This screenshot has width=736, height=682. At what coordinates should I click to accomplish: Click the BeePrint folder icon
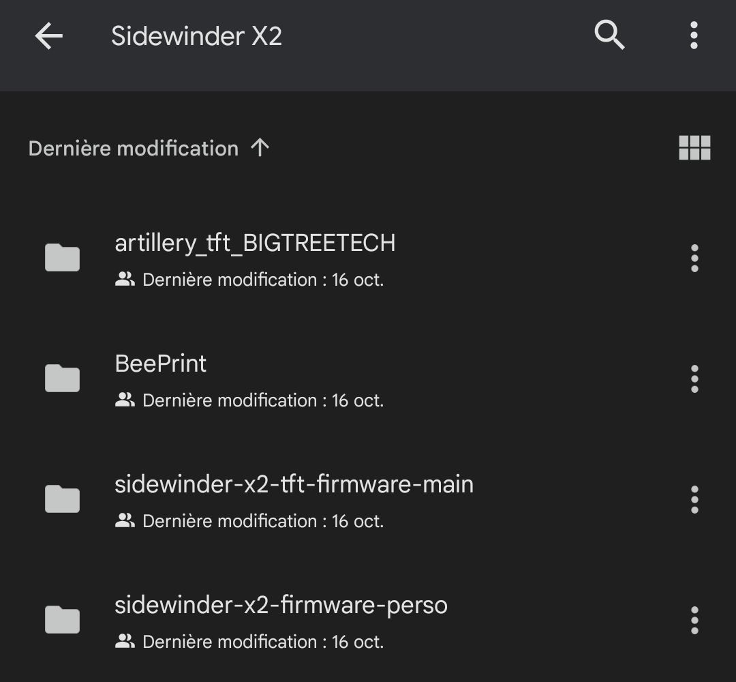pos(62,379)
